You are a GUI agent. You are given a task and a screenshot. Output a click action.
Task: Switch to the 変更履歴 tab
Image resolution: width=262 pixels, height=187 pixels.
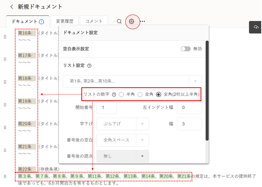point(65,21)
